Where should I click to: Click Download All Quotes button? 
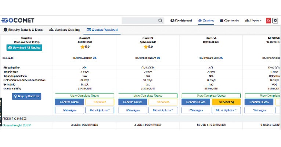[24, 47]
